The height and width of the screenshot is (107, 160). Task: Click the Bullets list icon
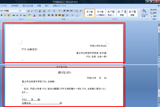49,11
